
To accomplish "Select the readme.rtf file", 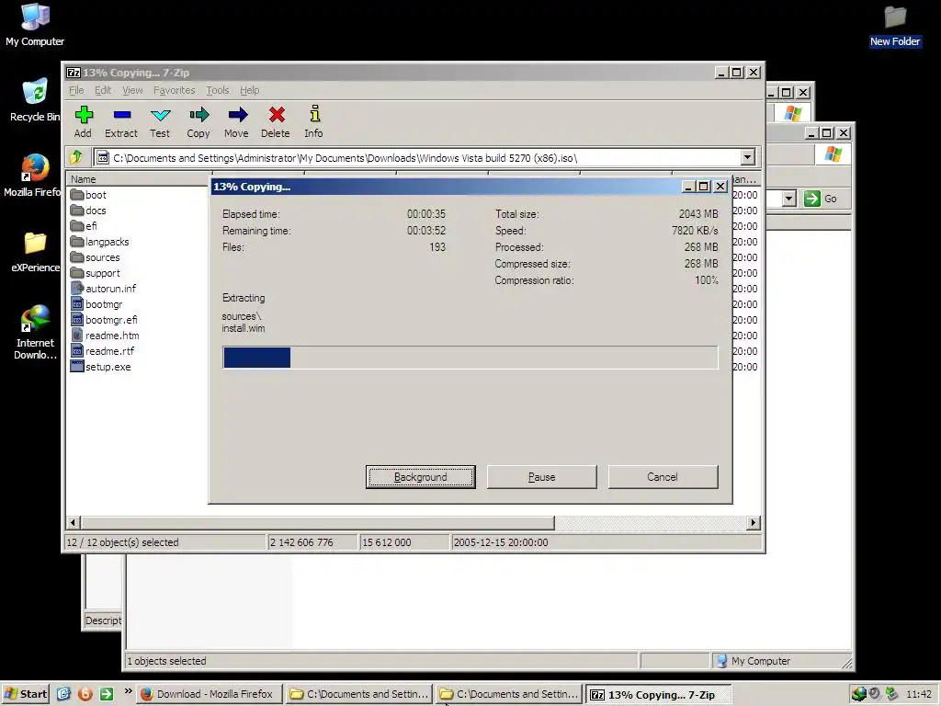I will click(102, 350).
